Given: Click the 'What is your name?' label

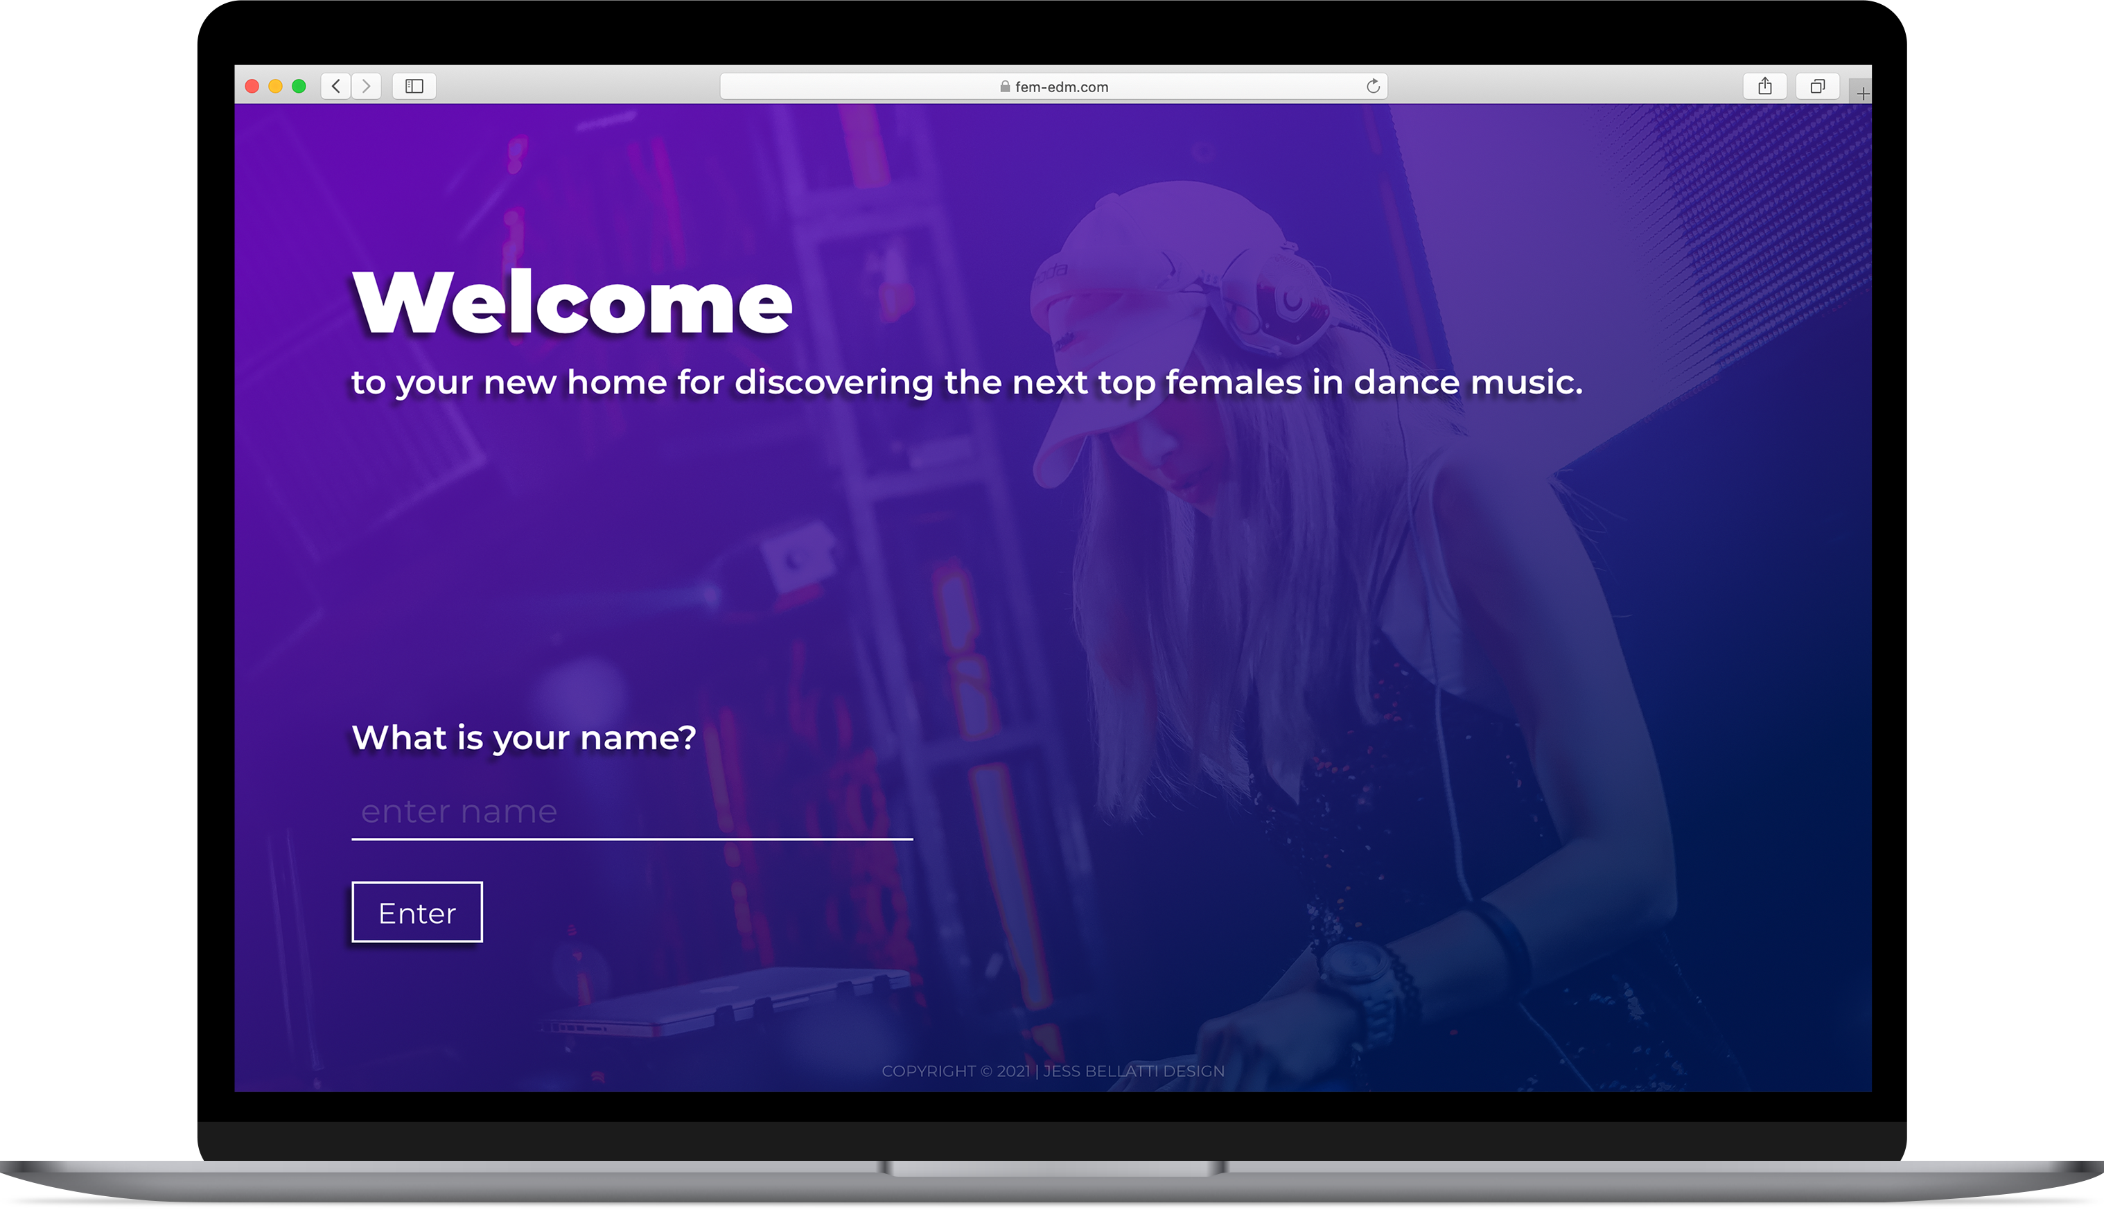Looking at the screenshot, I should point(522,736).
